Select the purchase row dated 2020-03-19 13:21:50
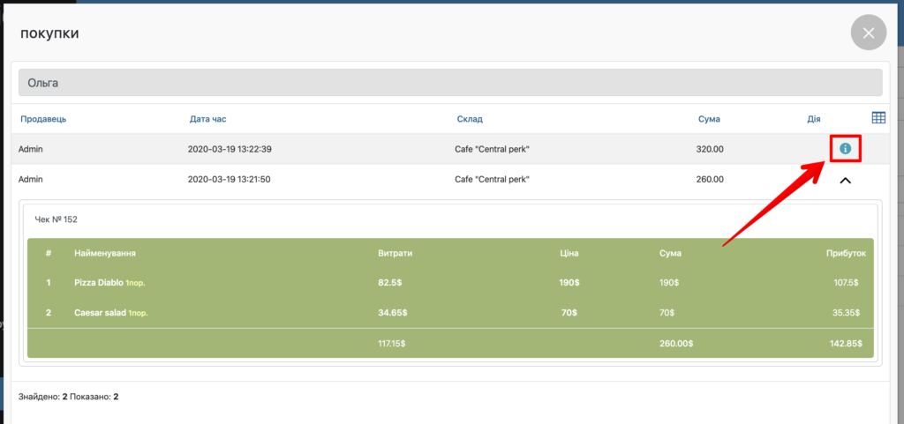This screenshot has height=424, width=904. tap(230, 180)
